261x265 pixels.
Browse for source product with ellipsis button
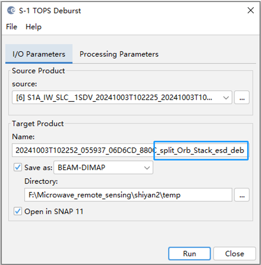tap(242, 97)
